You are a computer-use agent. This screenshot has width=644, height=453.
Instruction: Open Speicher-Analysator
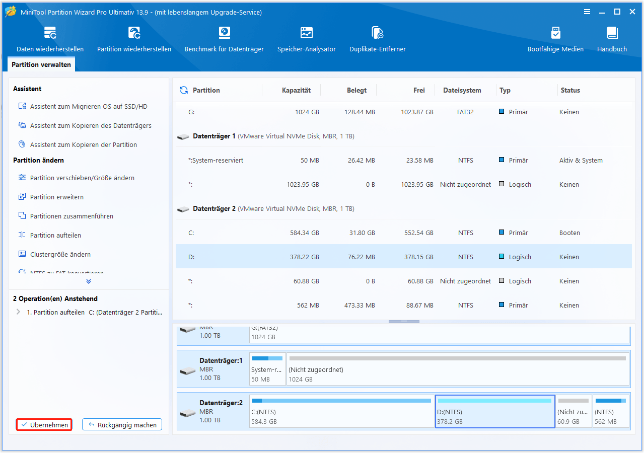(306, 39)
